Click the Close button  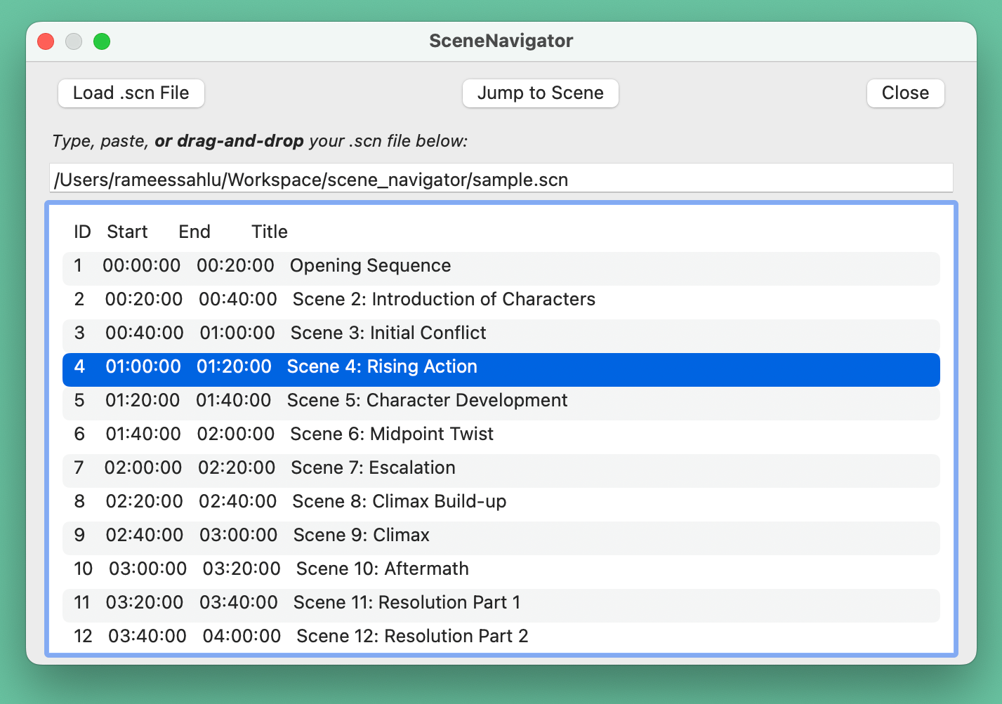(905, 93)
